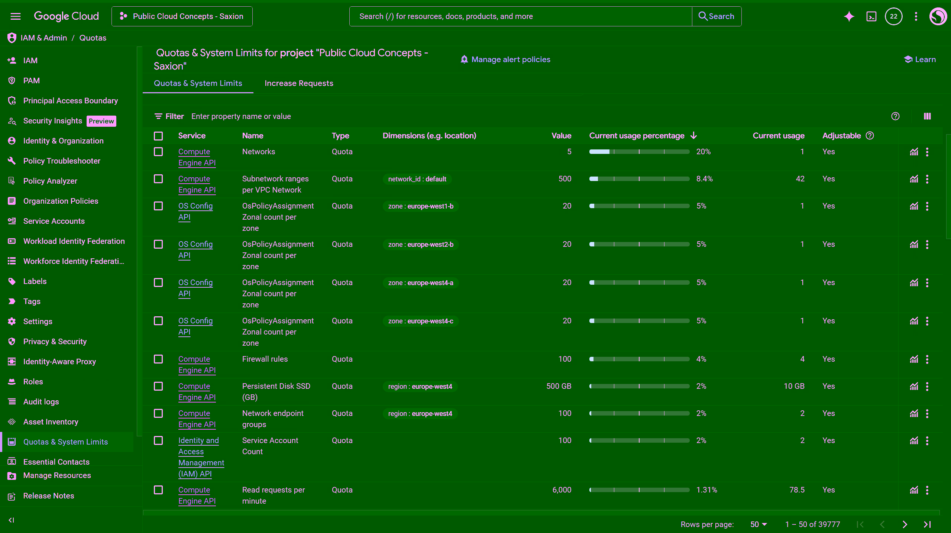Click the column display options icon
Viewport: 951px width, 533px height.
point(927,116)
